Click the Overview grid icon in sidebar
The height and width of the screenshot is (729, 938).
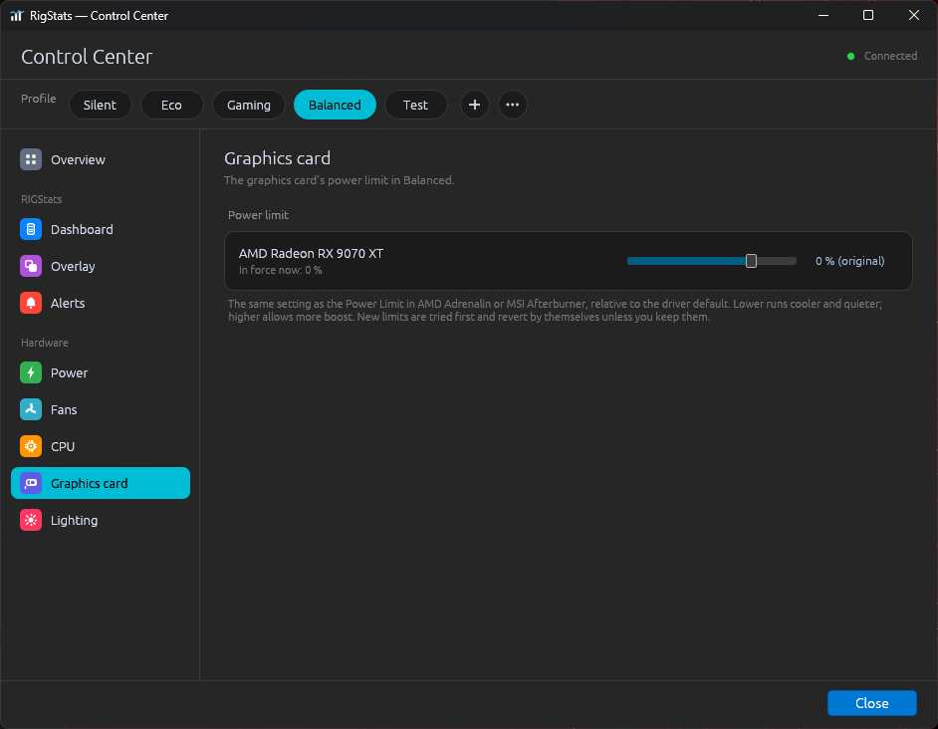click(31, 159)
